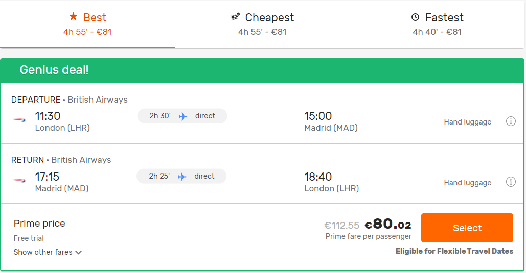This screenshot has width=526, height=273.
Task: Click the clock icon beside Fastest
Action: [415, 17]
